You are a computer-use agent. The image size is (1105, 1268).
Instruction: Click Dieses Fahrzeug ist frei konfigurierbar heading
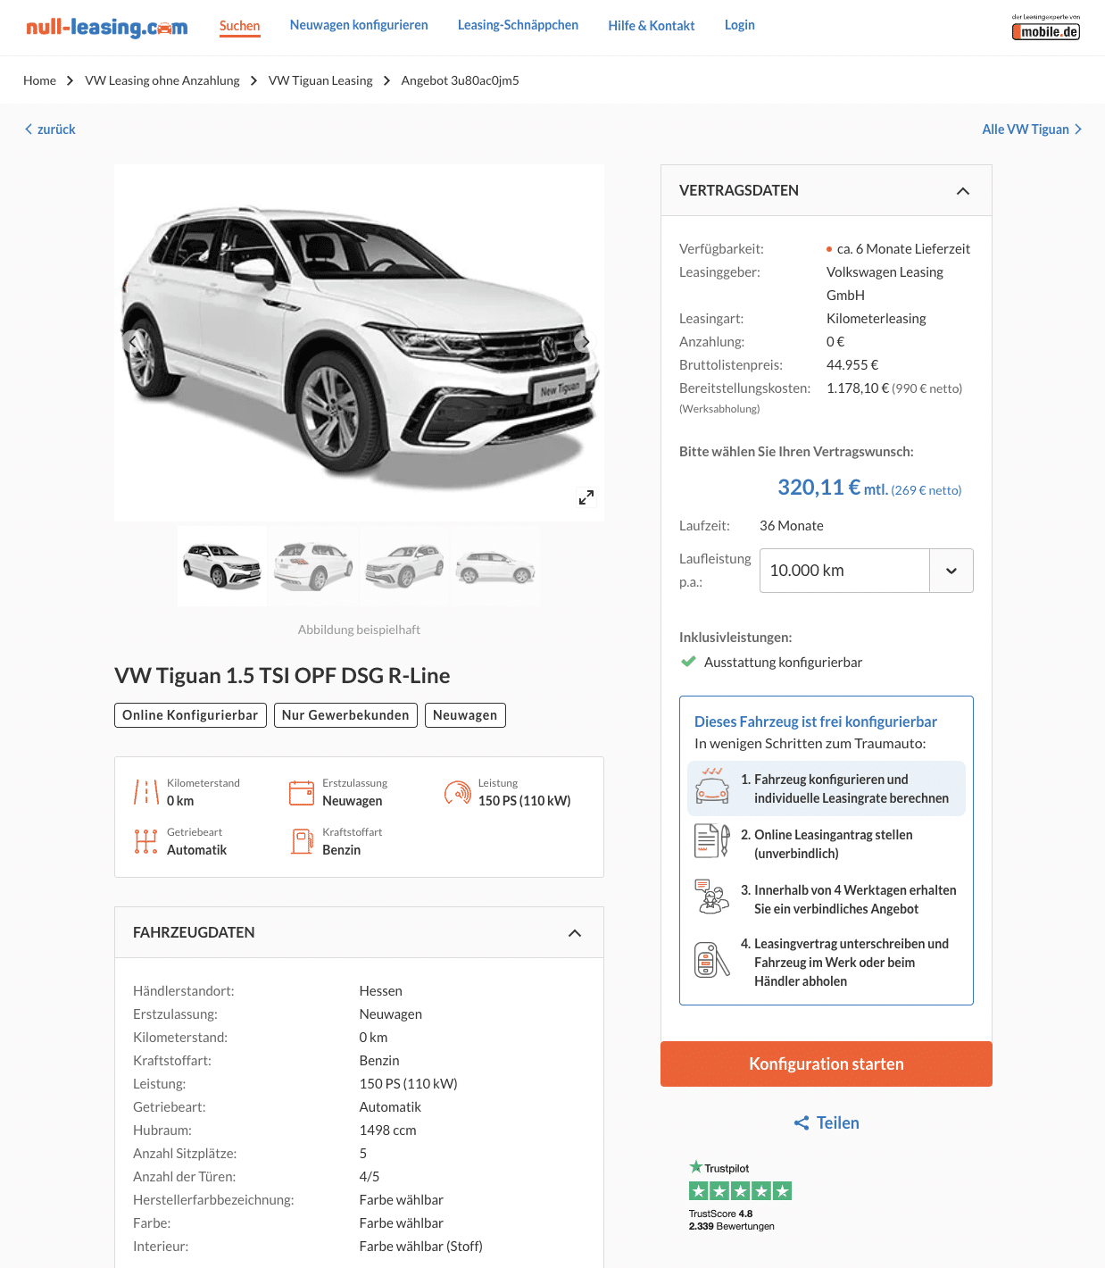816,722
